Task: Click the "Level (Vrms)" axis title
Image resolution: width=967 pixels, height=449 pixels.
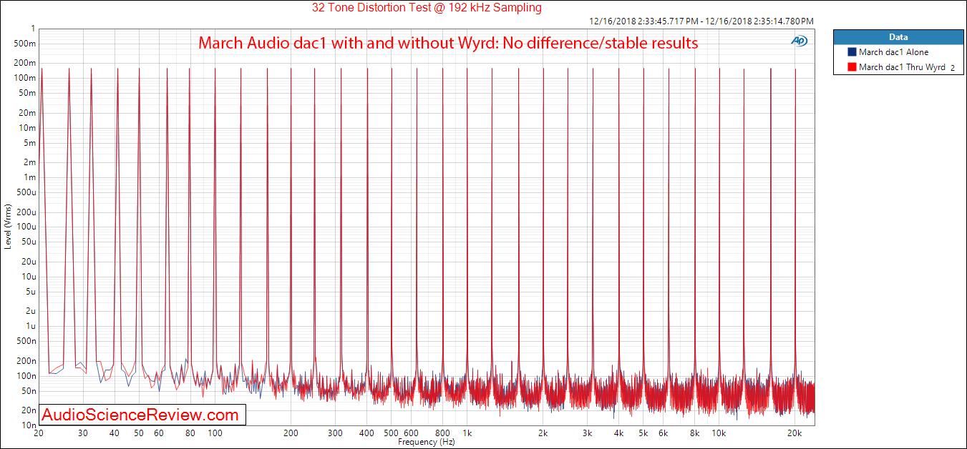Action: coord(8,227)
